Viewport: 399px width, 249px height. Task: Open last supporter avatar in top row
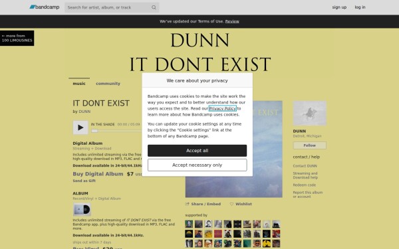point(276,224)
